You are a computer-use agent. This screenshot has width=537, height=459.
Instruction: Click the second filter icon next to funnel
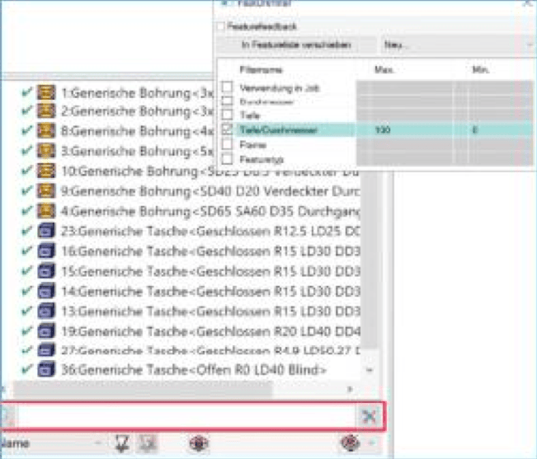(148, 443)
